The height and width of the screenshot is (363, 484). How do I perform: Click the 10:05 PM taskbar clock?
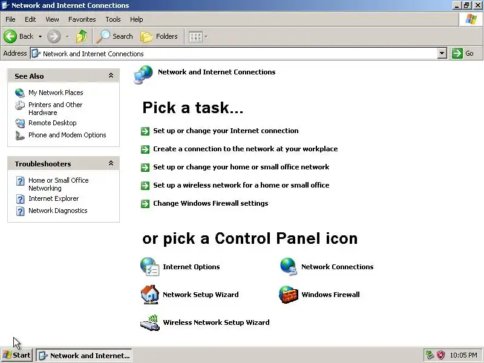pyautogui.click(x=463, y=355)
